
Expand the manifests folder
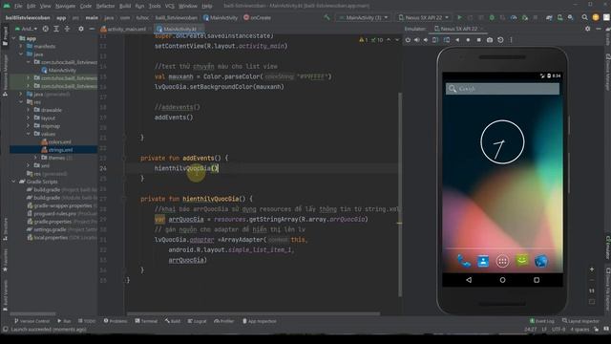coord(21,47)
